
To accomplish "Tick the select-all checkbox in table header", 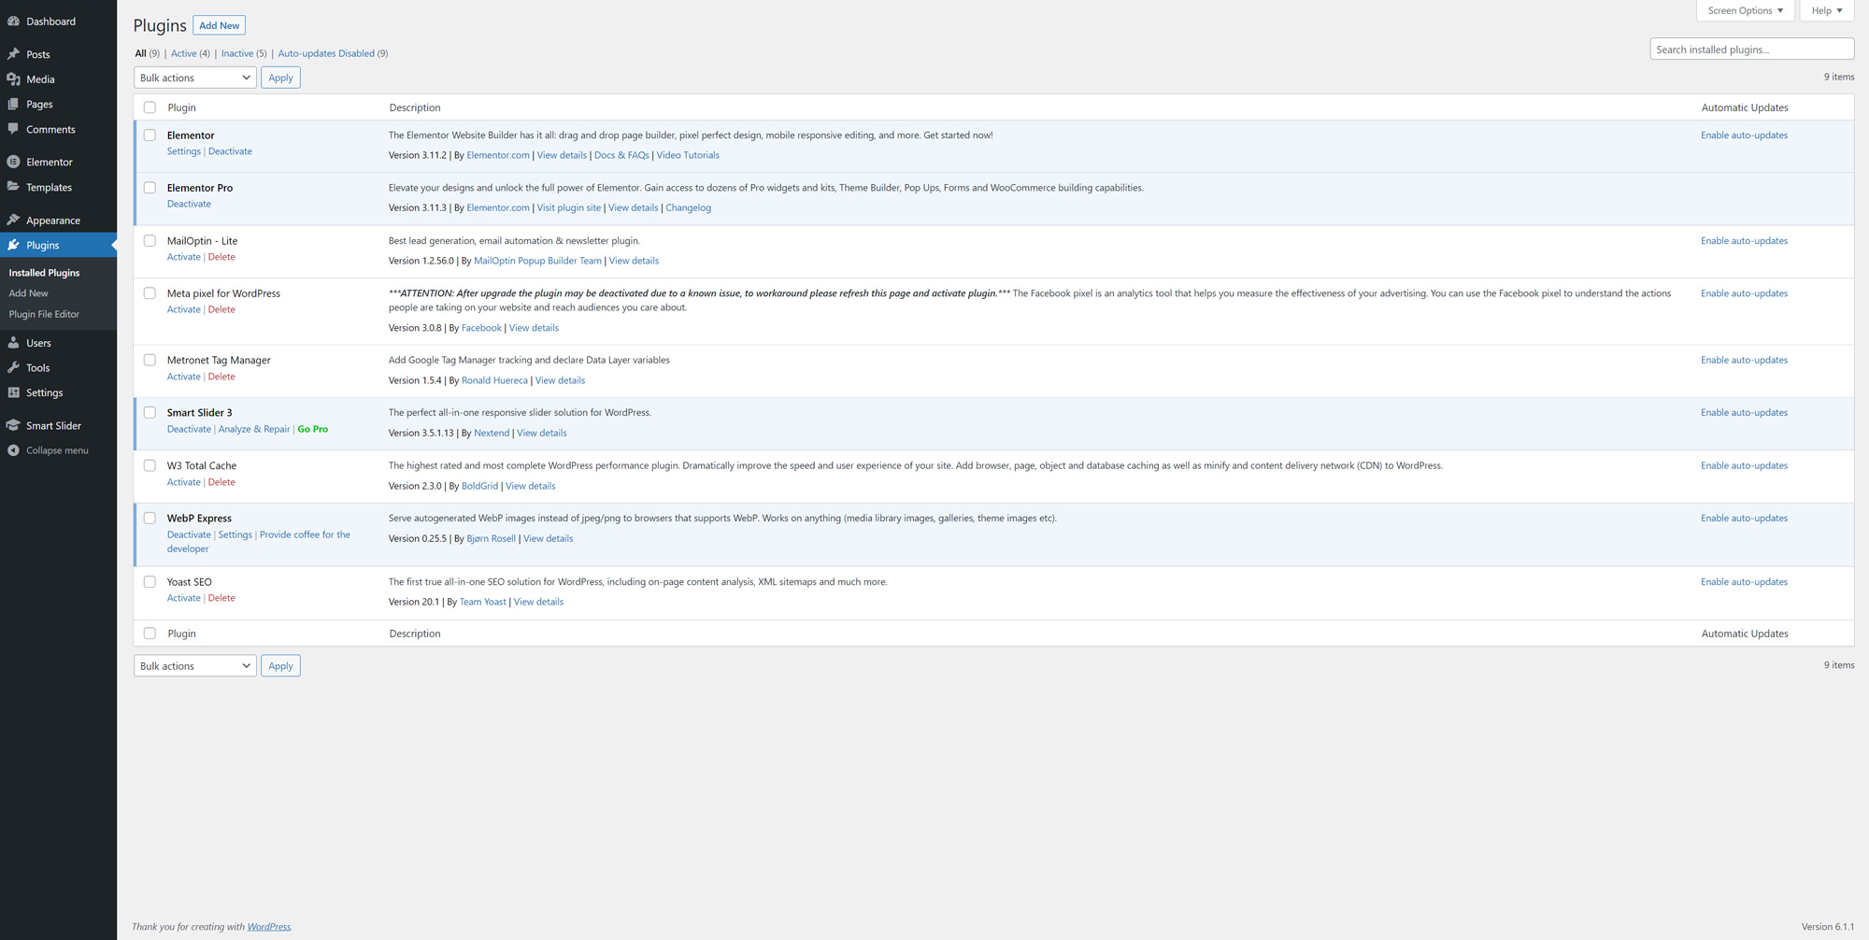I will tap(150, 107).
